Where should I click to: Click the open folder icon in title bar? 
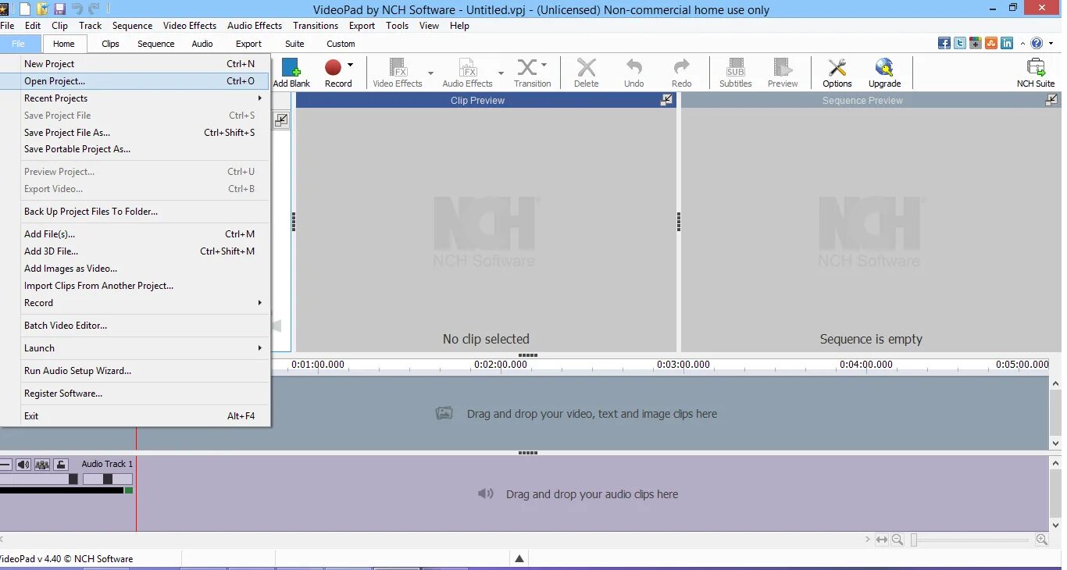[42, 9]
